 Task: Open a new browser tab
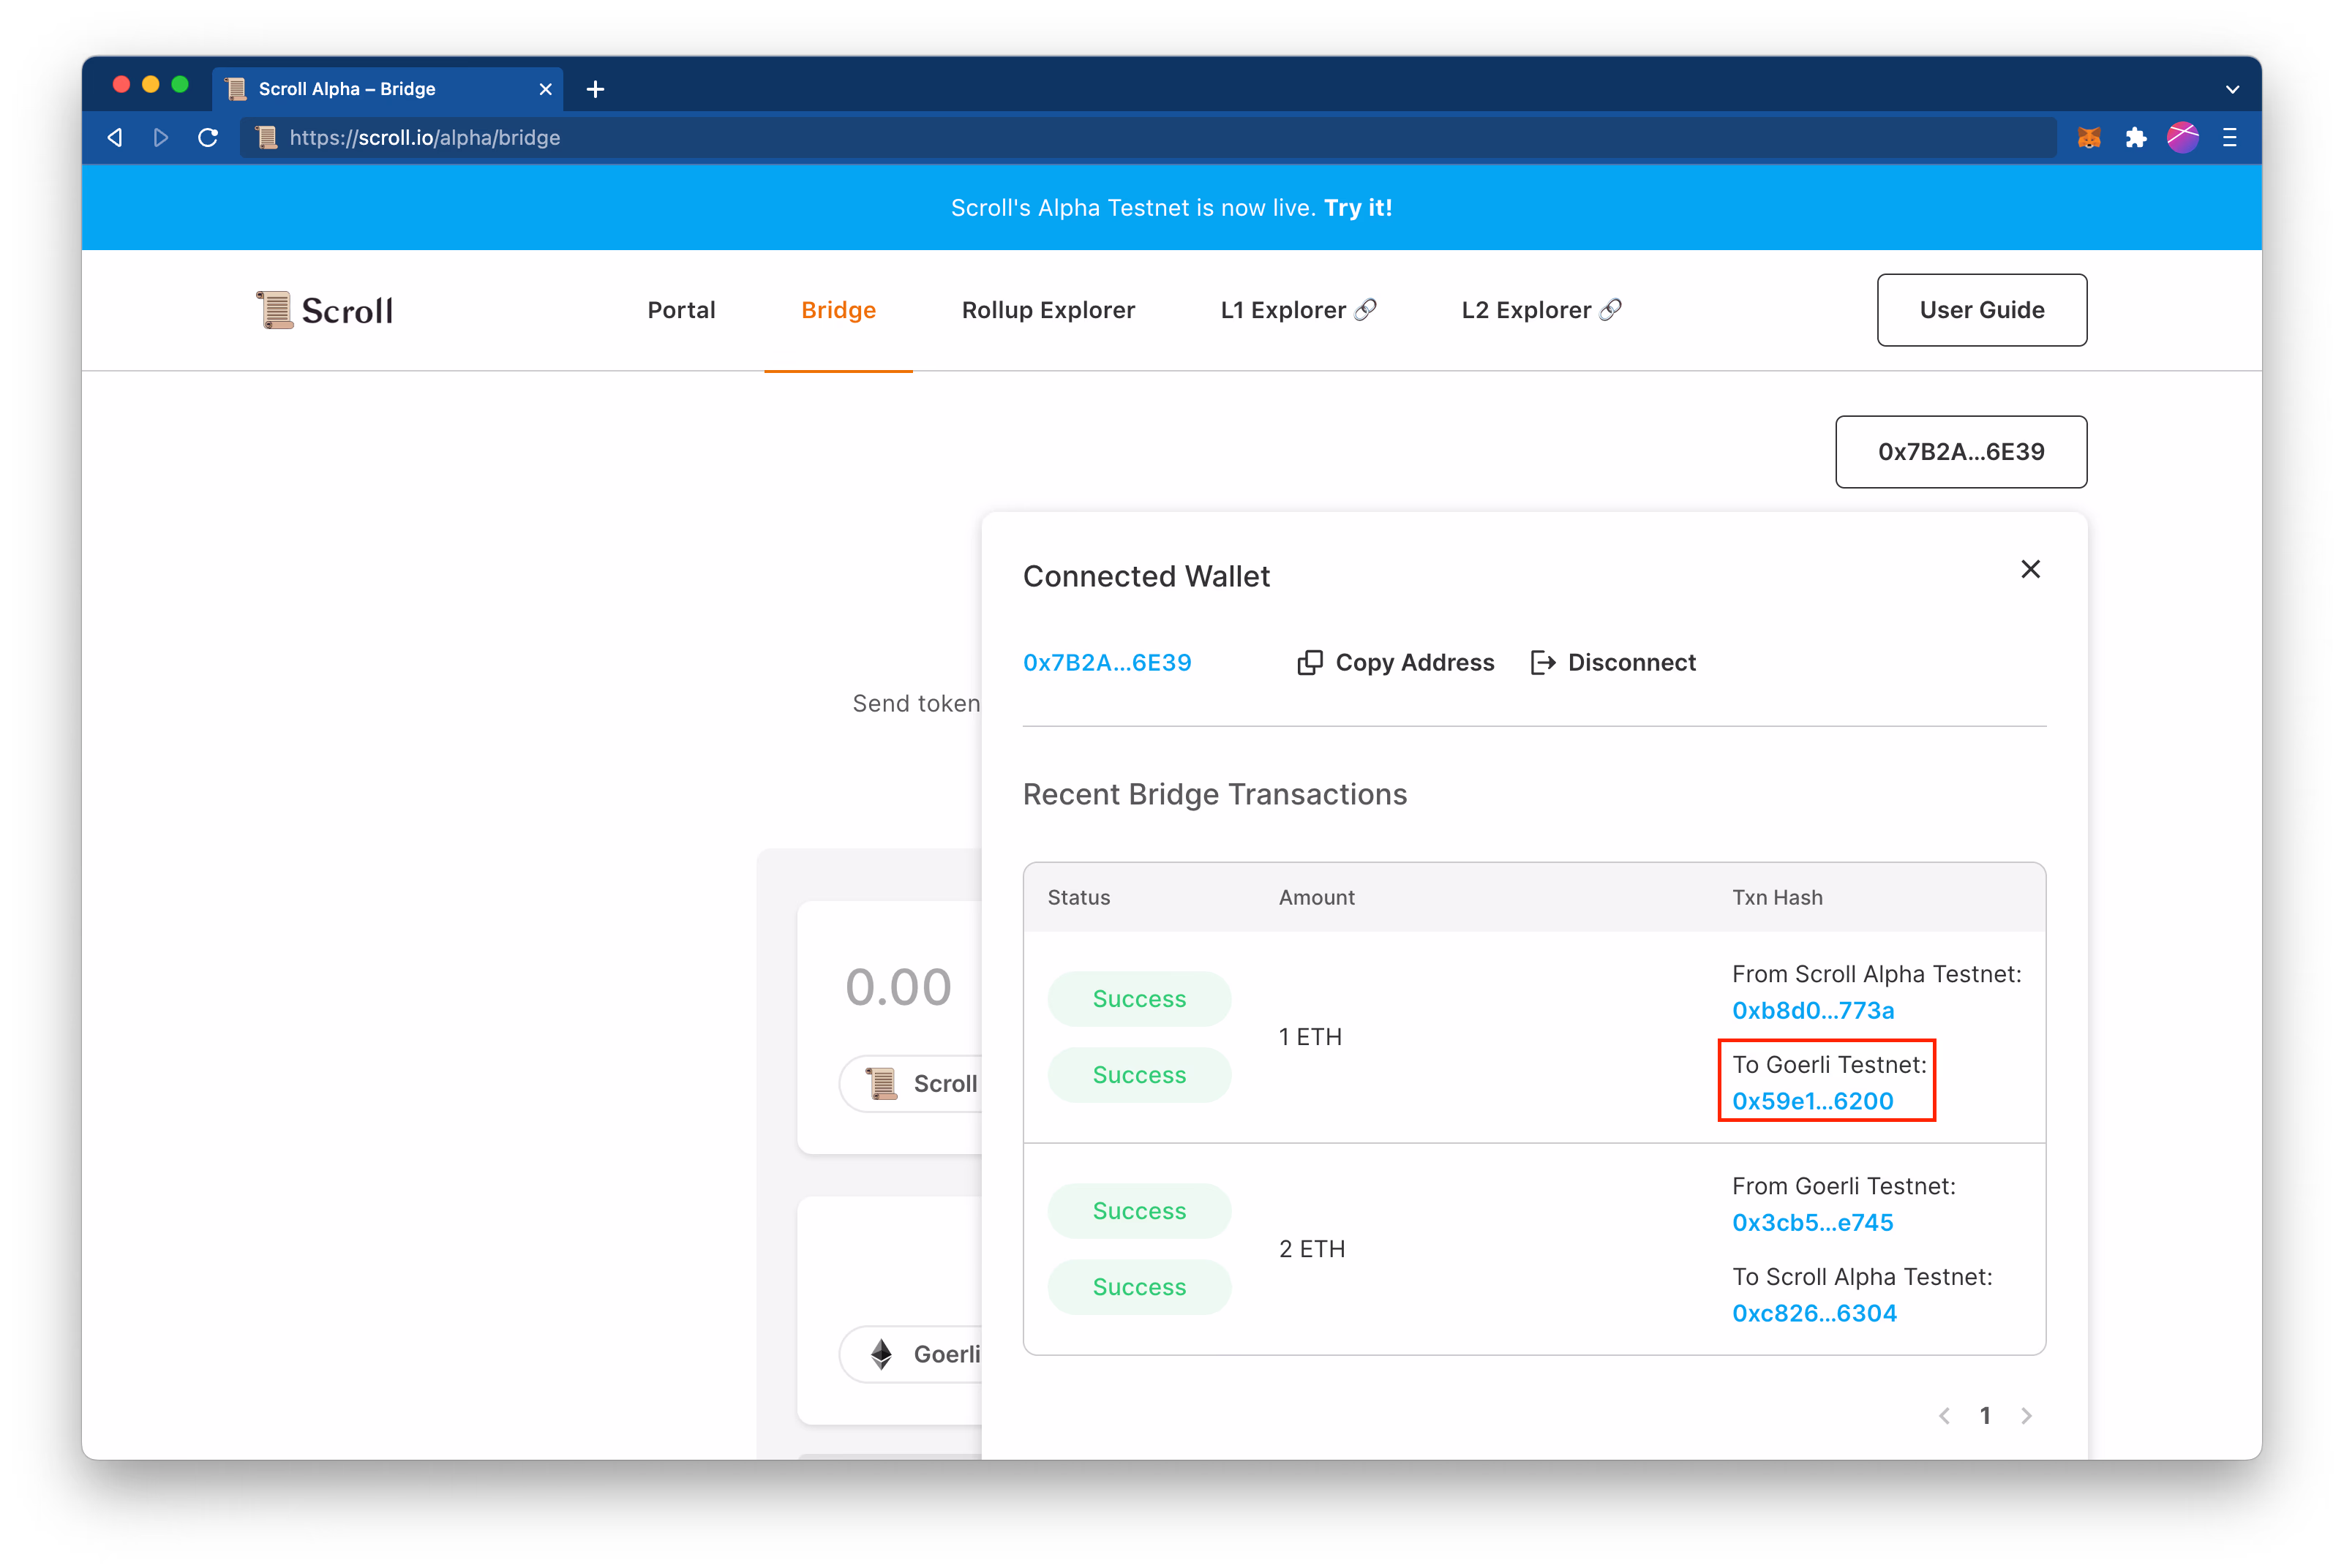coord(596,89)
